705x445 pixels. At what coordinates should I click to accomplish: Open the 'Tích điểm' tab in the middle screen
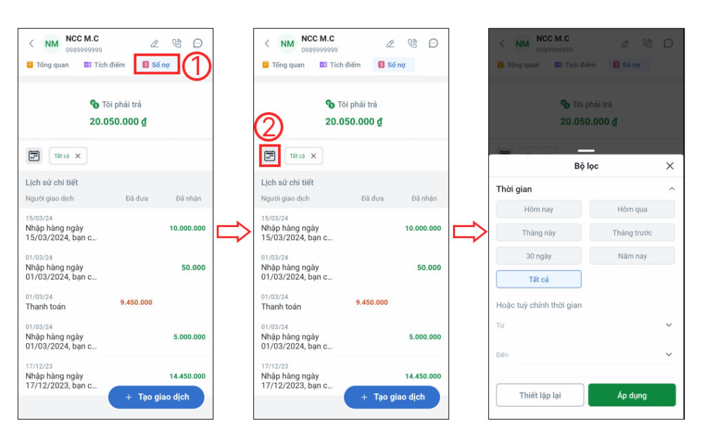(x=340, y=65)
